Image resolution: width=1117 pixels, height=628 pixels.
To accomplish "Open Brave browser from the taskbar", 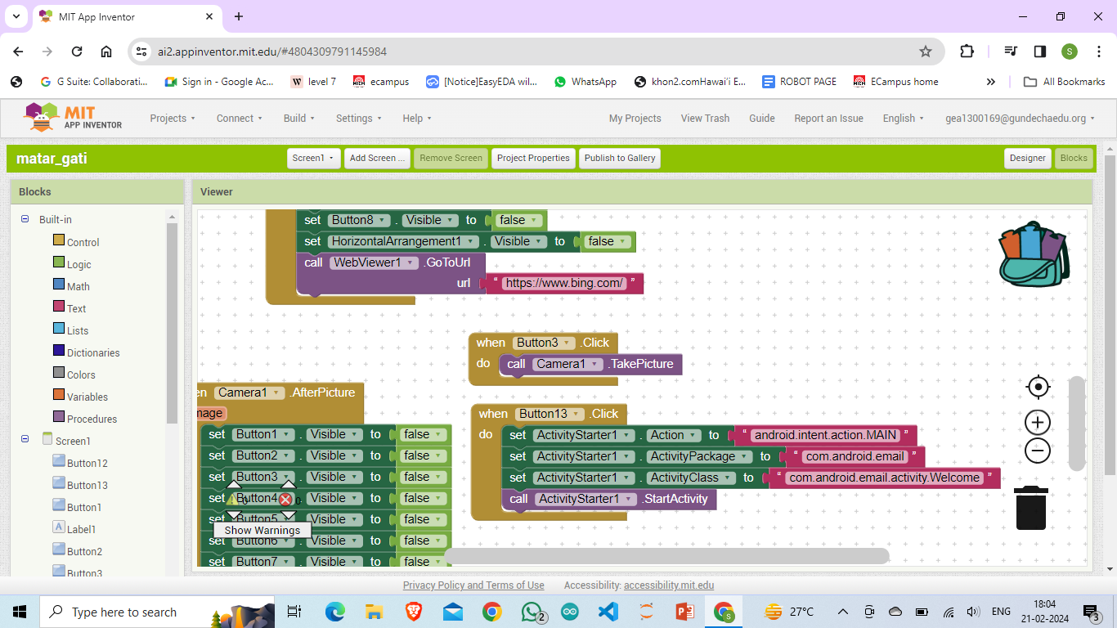I will click(x=414, y=612).
